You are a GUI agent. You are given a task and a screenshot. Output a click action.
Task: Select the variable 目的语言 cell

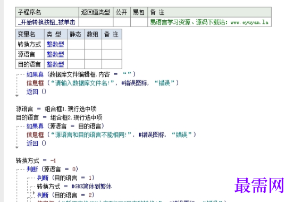[30, 64]
